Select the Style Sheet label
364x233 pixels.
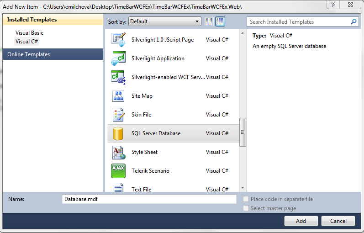144,152
